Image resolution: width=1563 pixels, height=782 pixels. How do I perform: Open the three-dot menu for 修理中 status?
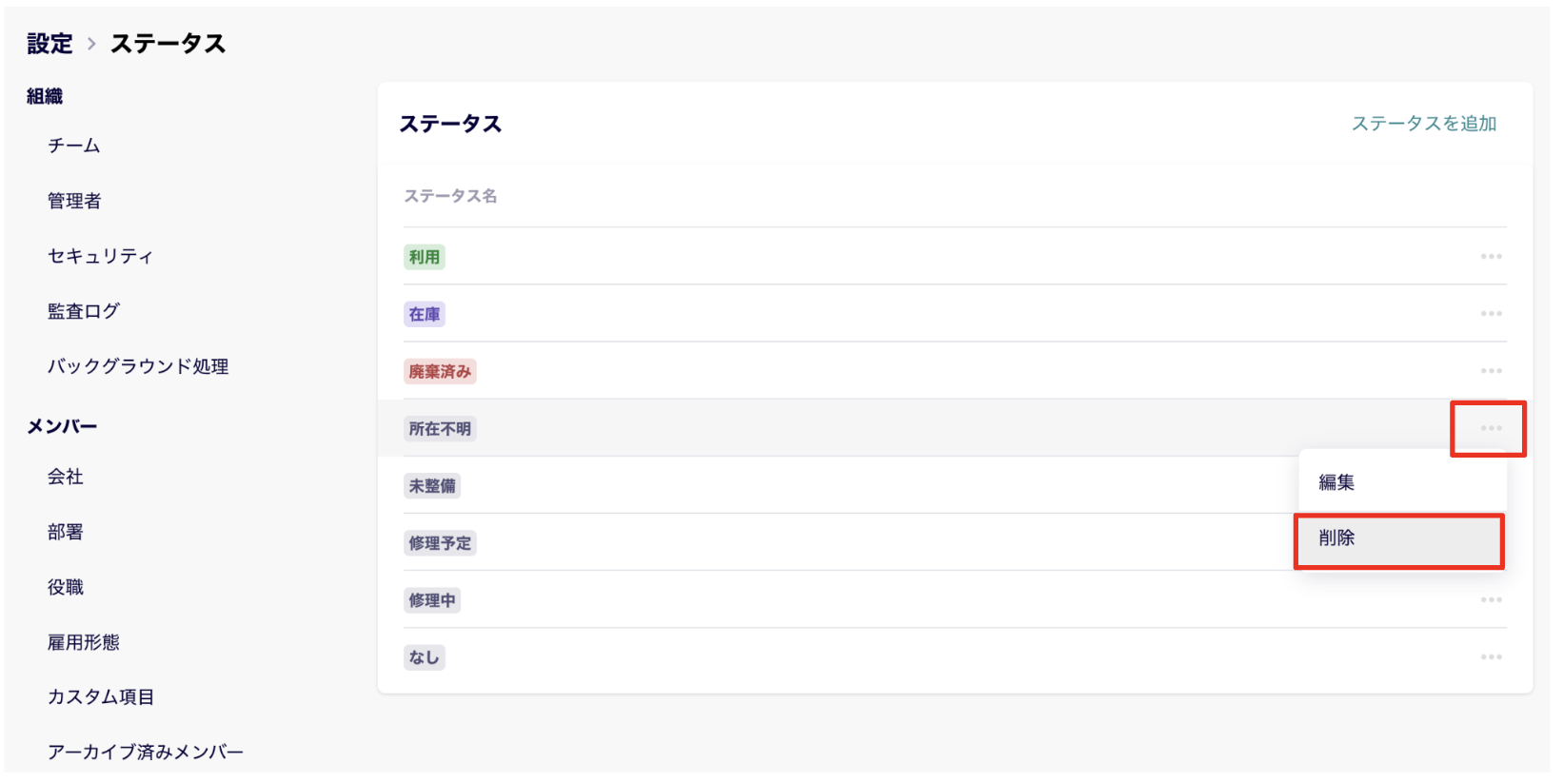tap(1491, 600)
